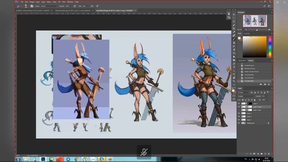
Task: Open the layer filter Kind dropdown
Action: (x=244, y=93)
